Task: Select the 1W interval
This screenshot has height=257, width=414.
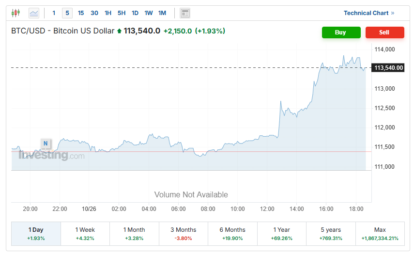Action: click(149, 13)
